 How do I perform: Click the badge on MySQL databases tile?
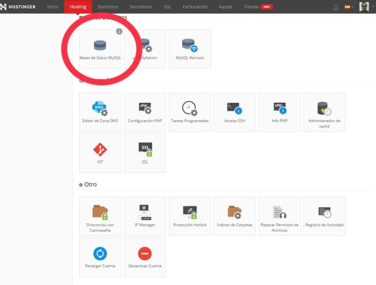(x=119, y=32)
